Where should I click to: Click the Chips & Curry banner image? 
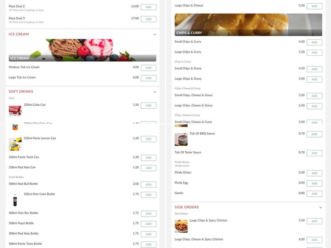[248, 25]
